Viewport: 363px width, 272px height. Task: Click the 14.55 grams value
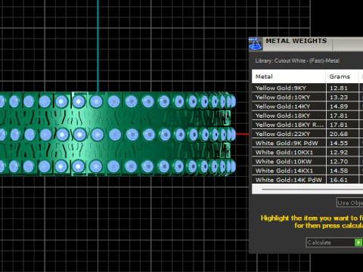pyautogui.click(x=339, y=144)
